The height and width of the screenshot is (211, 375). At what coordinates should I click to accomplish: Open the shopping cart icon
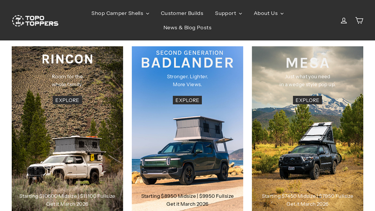click(359, 20)
